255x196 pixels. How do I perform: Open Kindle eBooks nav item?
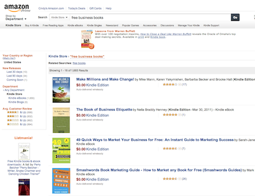[x=75, y=25]
